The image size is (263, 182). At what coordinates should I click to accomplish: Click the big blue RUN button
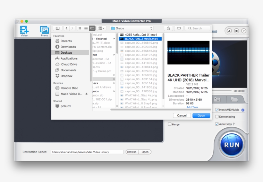pyautogui.click(x=232, y=145)
